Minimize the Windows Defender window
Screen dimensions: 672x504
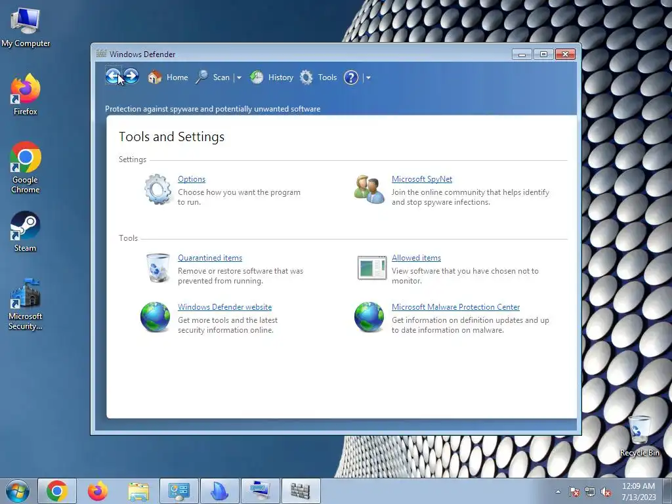[522, 54]
